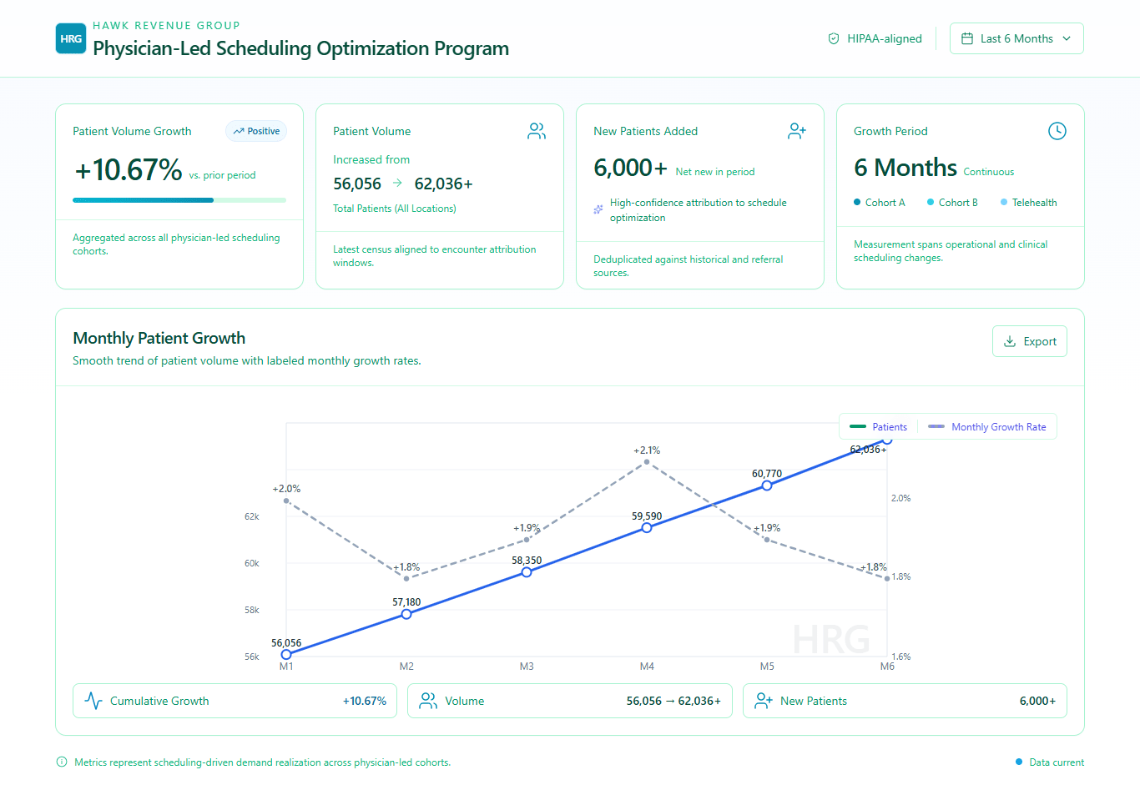The height and width of the screenshot is (795, 1140).
Task: Click the M4 data point labeled 59,590
Action: coord(647,527)
